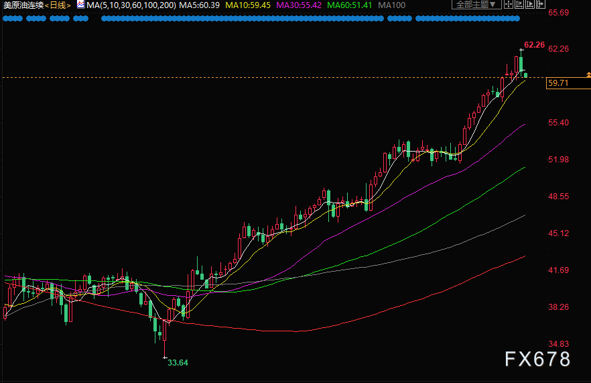The height and width of the screenshot is (383, 591).
Task: Toggle the MA5:60.39 white line label
Action: click(x=200, y=5)
